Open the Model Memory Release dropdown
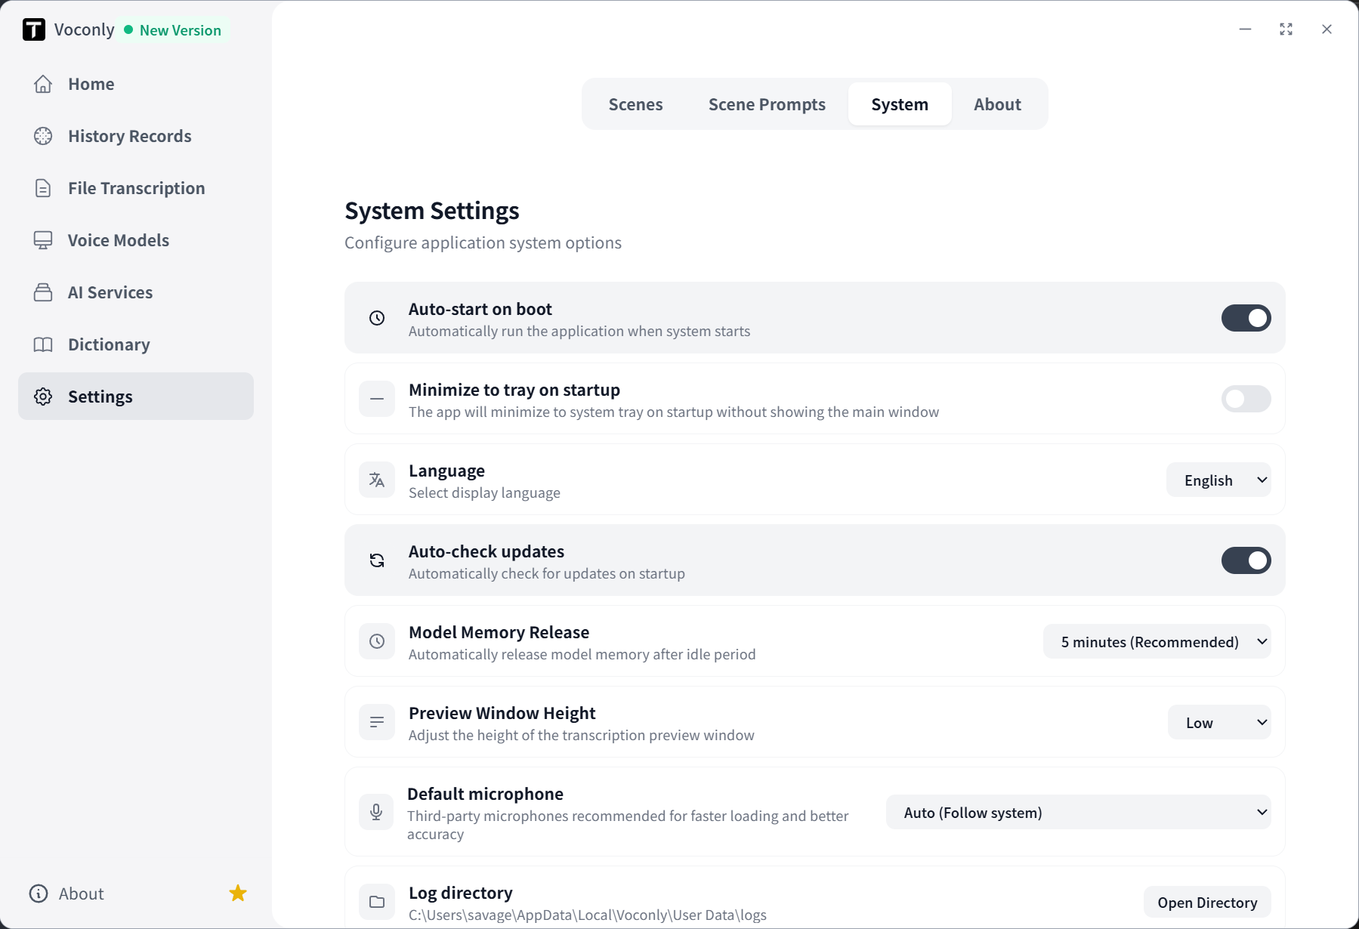1359x929 pixels. tap(1157, 642)
